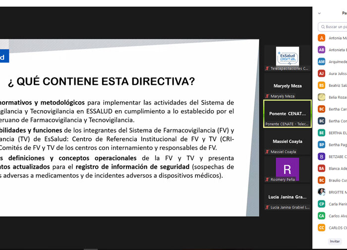Select the red BA avatar for Blanca

point(322,169)
